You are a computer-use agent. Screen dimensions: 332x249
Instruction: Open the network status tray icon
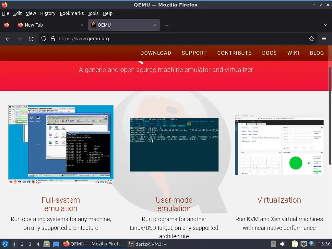coord(303,244)
